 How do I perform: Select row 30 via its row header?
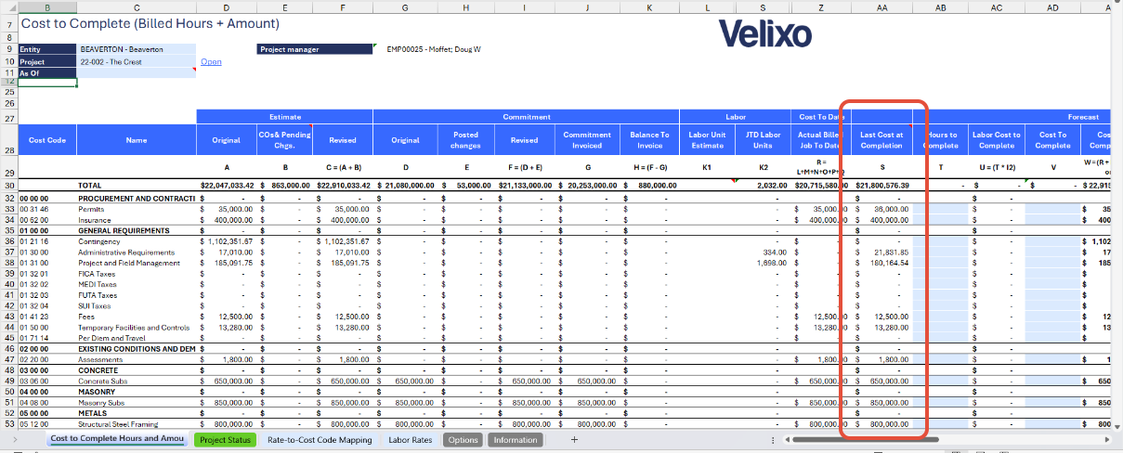[8, 186]
